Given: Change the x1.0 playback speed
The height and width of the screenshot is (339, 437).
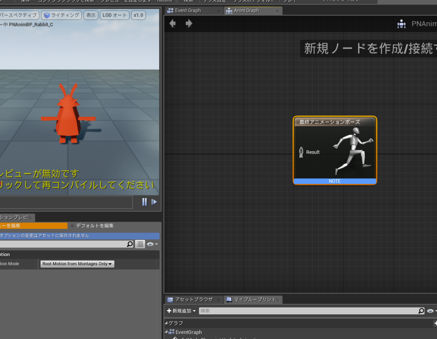Looking at the screenshot, I should click(x=138, y=15).
